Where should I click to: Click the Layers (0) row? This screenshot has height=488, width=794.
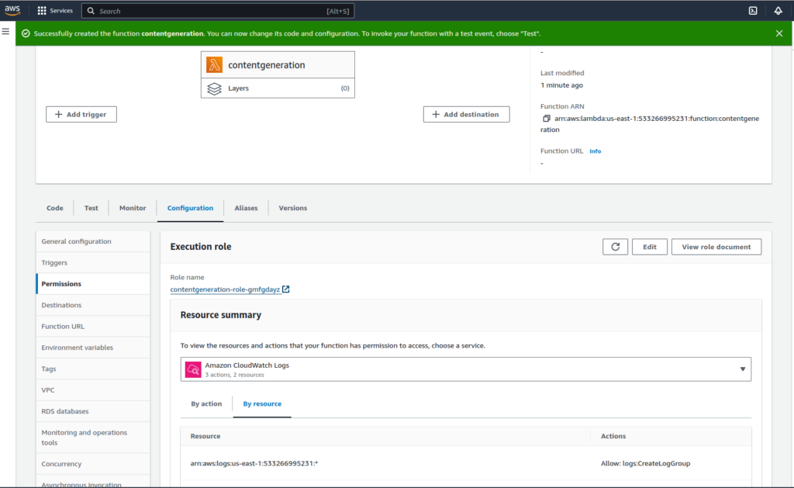point(278,88)
